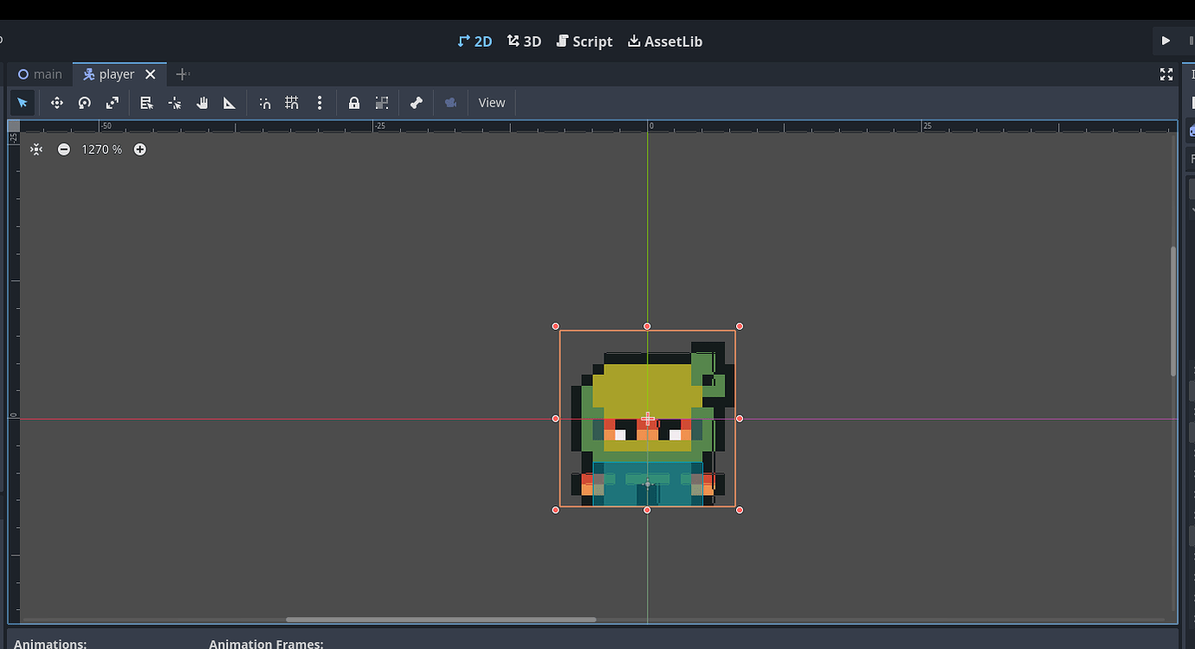Click the bottom-left sprite resize handle
Viewport: 1195px width, 649px height.
tap(556, 511)
